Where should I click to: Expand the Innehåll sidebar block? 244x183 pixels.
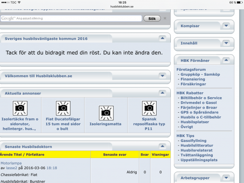click(226, 43)
